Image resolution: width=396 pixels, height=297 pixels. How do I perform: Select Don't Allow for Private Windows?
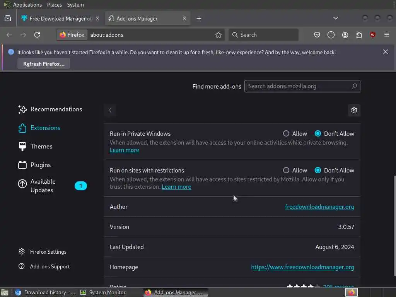318,133
